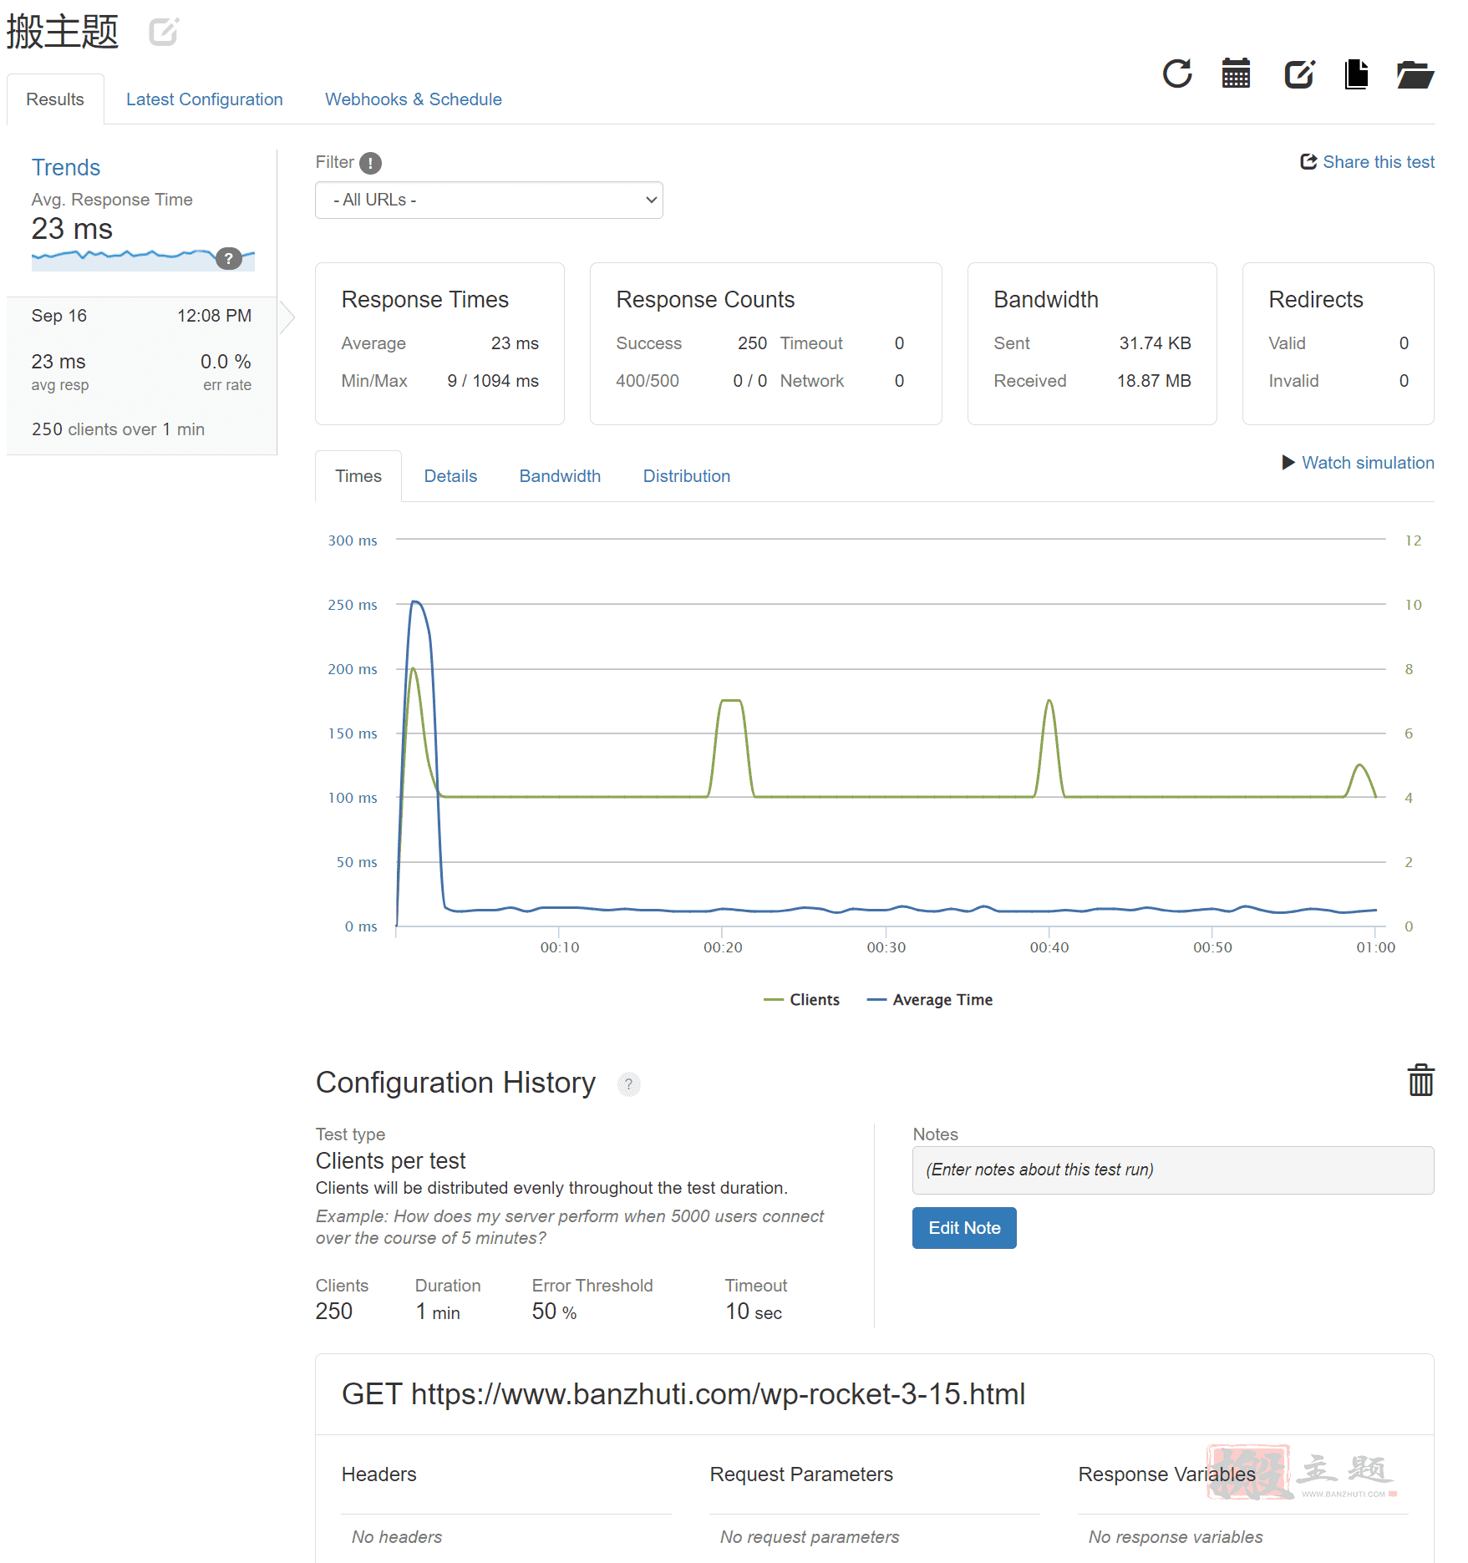Toggle Clients series in chart legend
This screenshot has height=1563, width=1468.
[x=802, y=1000]
